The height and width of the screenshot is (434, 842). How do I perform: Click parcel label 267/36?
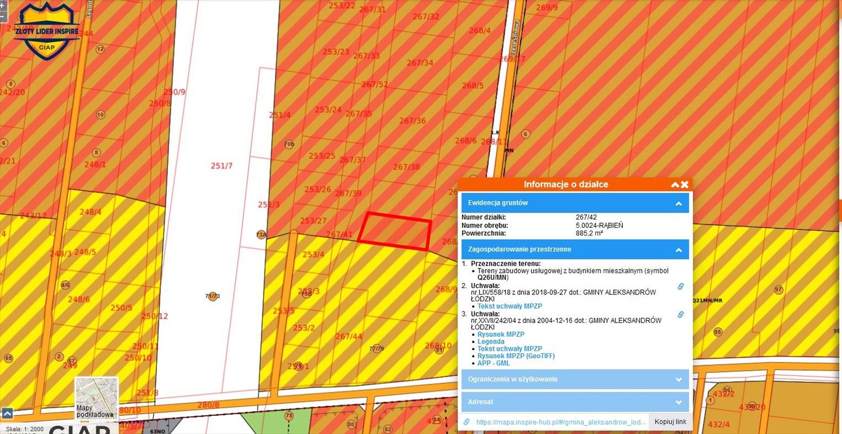pyautogui.click(x=412, y=121)
